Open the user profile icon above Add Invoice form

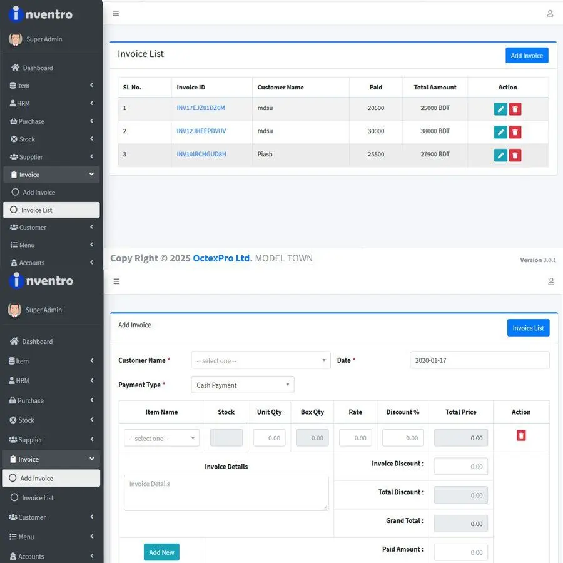[x=550, y=281]
